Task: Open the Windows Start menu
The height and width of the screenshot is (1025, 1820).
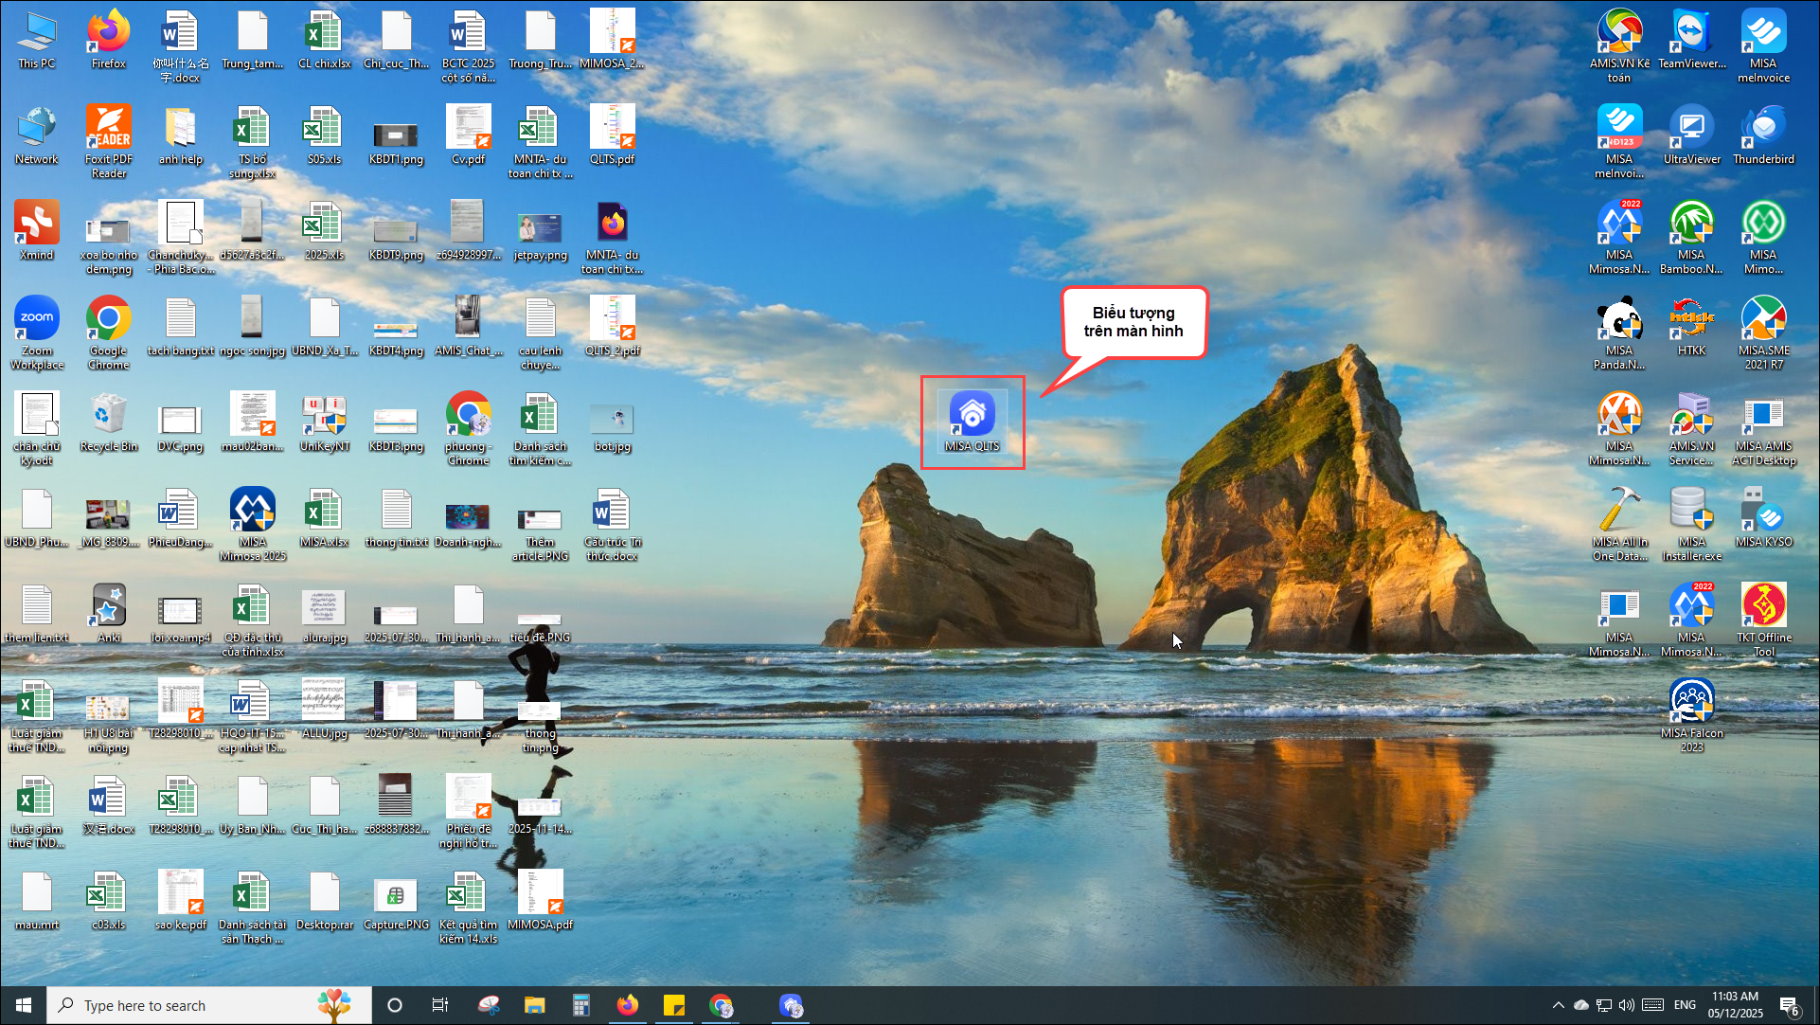Action: coord(23,1005)
